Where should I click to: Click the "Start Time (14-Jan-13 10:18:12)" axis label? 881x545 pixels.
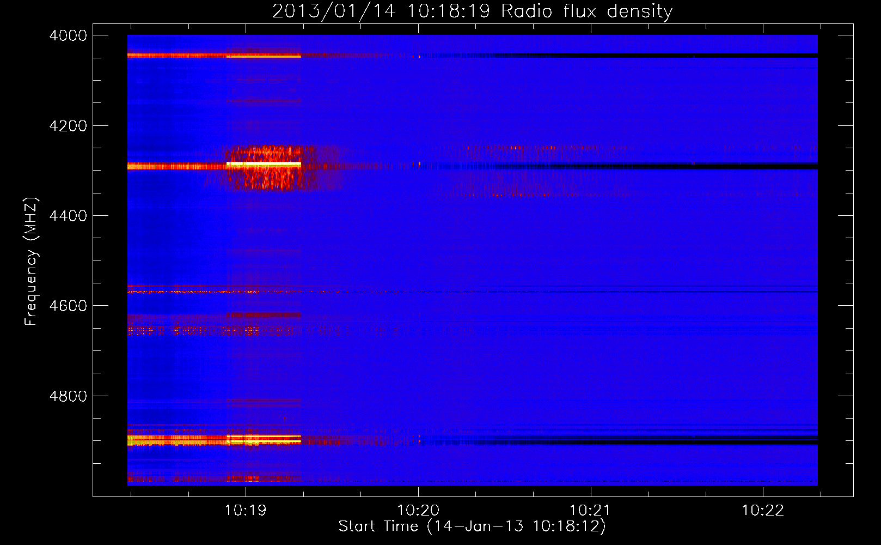[472, 526]
